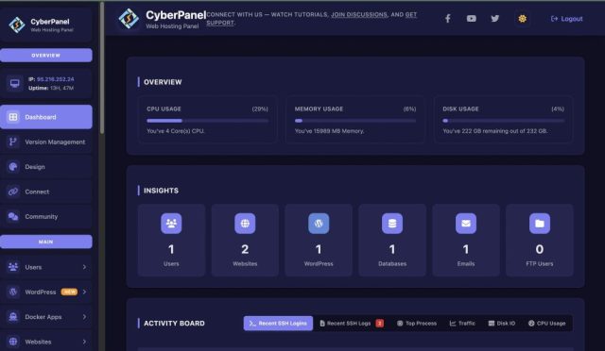Click the Docker Apps sidebar icon

tap(13, 317)
